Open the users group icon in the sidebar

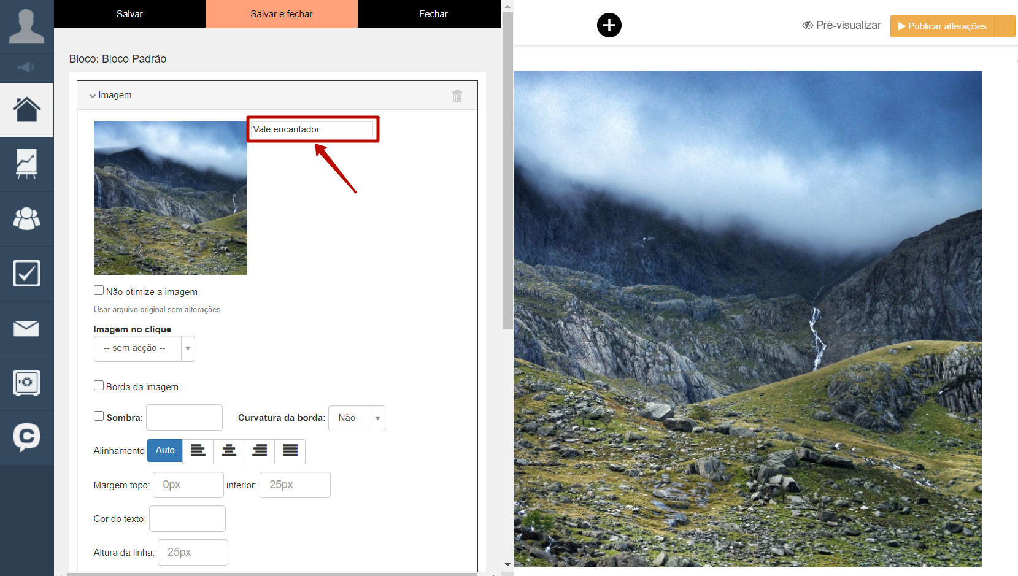point(26,218)
